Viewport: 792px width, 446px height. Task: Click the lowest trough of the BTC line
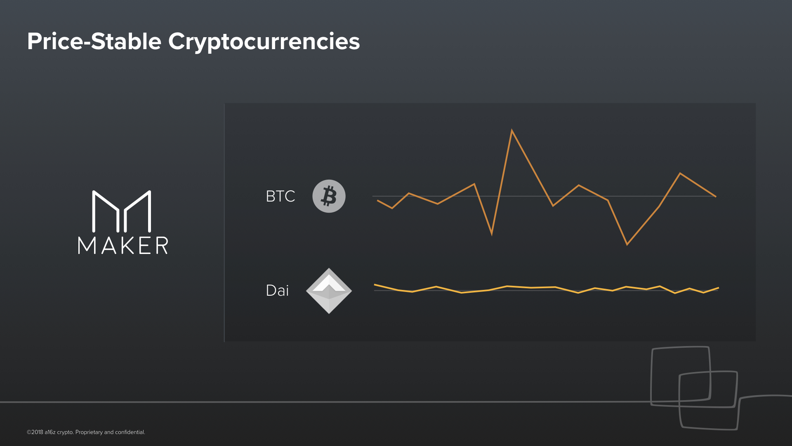[627, 244]
